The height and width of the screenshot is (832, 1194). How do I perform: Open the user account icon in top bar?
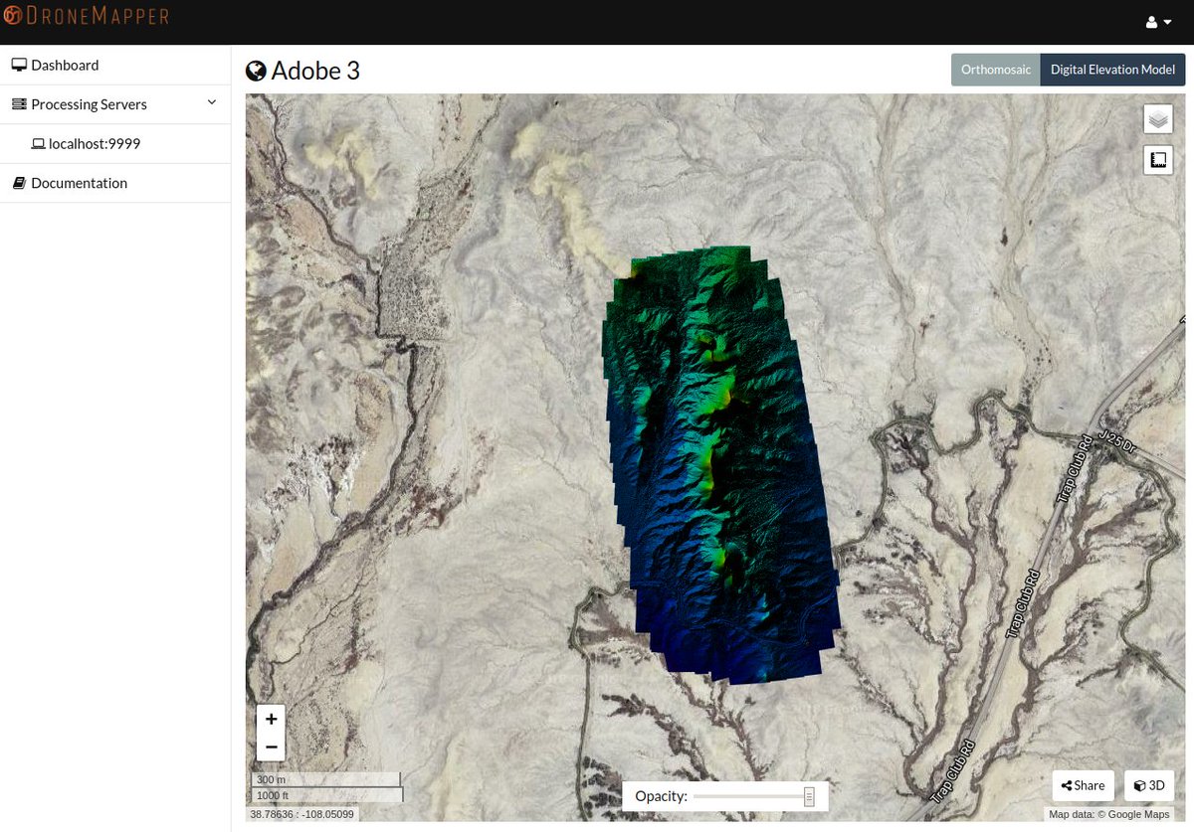click(1150, 21)
